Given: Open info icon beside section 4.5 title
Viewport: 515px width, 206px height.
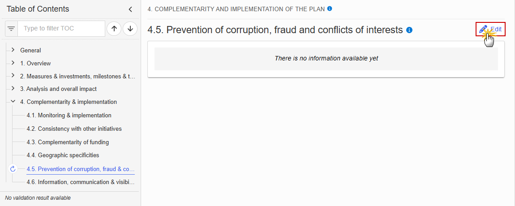Looking at the screenshot, I should (409, 30).
